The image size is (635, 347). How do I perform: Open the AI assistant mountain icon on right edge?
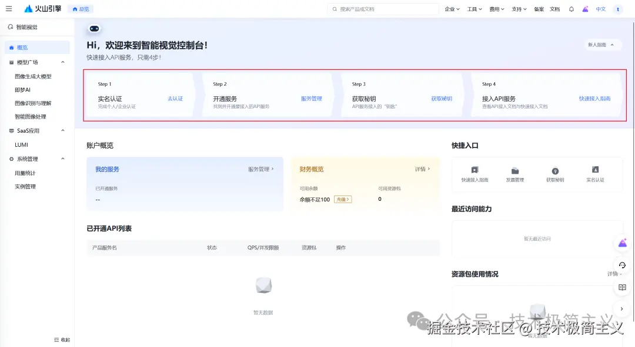point(622,243)
